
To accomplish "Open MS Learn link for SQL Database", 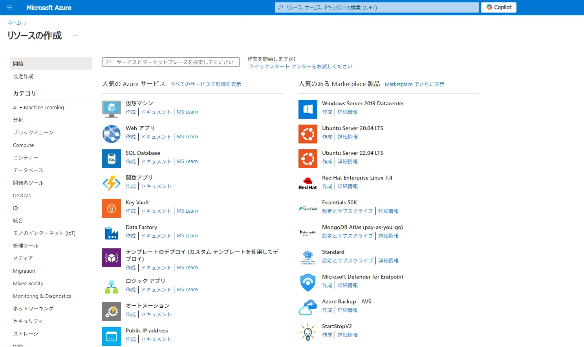I will (187, 162).
